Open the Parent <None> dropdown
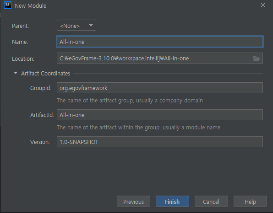 [x=76, y=25]
